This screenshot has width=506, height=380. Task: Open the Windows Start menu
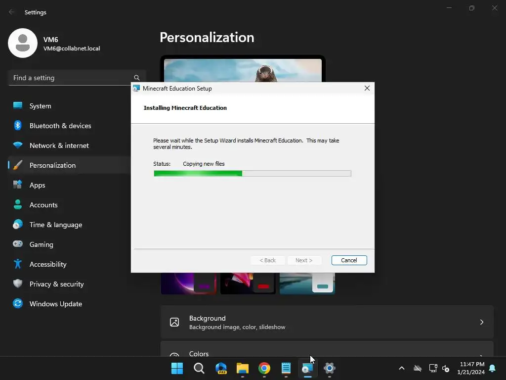click(177, 368)
